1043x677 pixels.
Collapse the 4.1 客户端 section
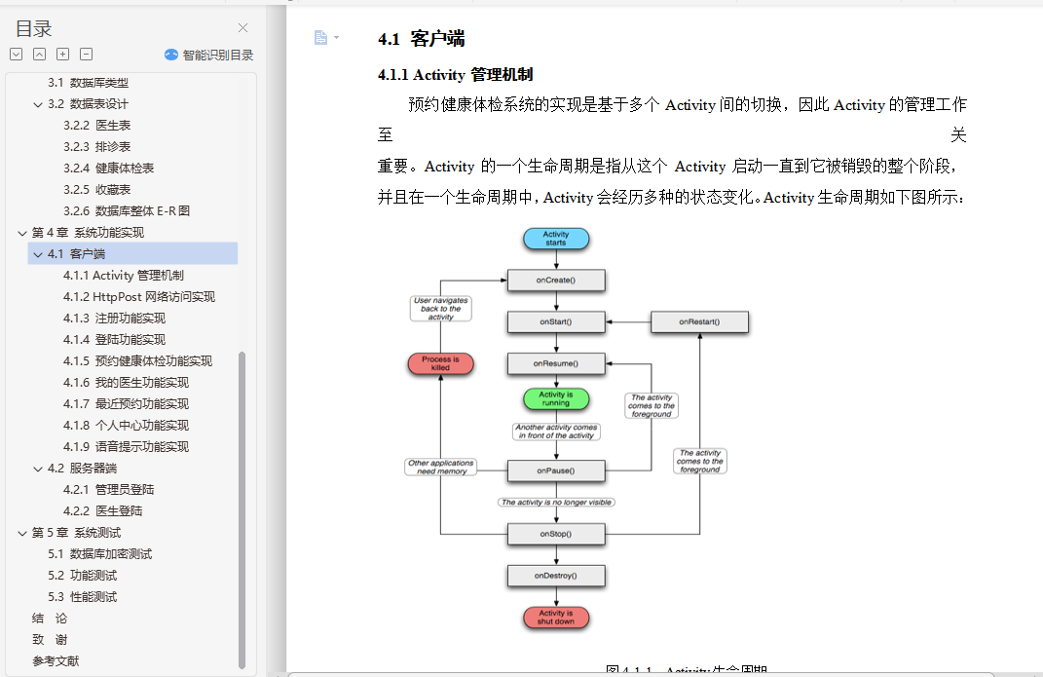(x=38, y=254)
